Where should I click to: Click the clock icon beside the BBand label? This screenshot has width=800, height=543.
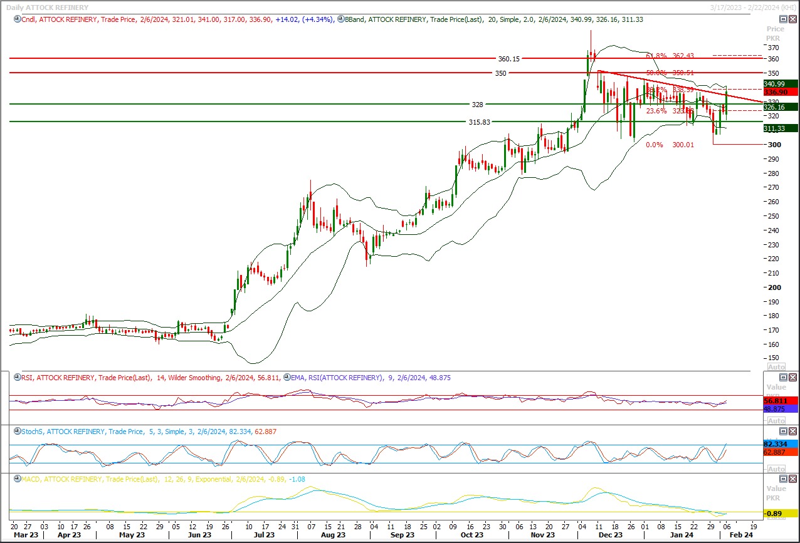[x=340, y=19]
